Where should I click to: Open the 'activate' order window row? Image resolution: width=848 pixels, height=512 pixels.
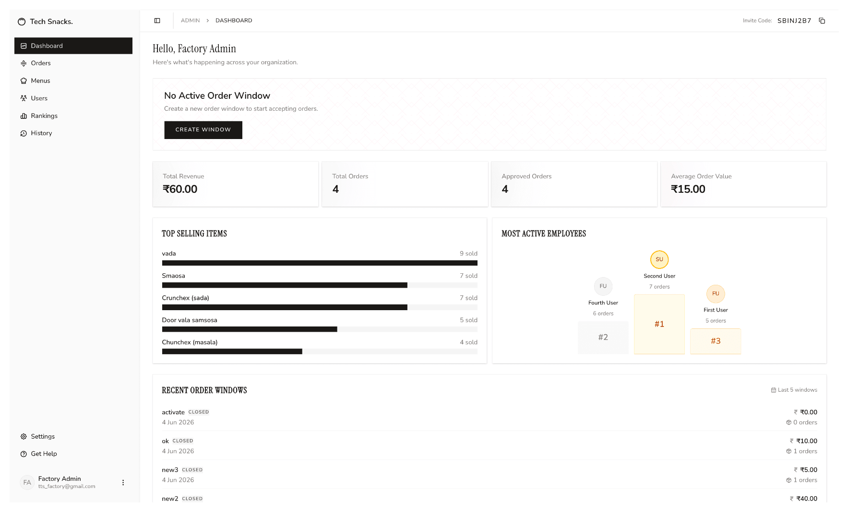pyautogui.click(x=490, y=417)
